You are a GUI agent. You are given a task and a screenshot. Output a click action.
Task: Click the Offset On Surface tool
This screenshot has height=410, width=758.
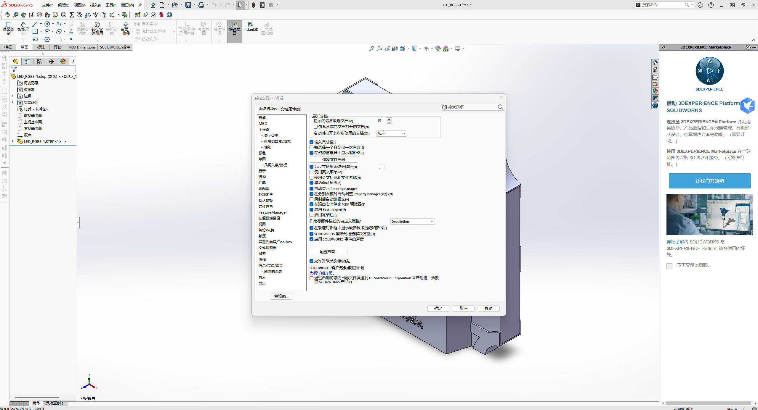tap(126, 29)
